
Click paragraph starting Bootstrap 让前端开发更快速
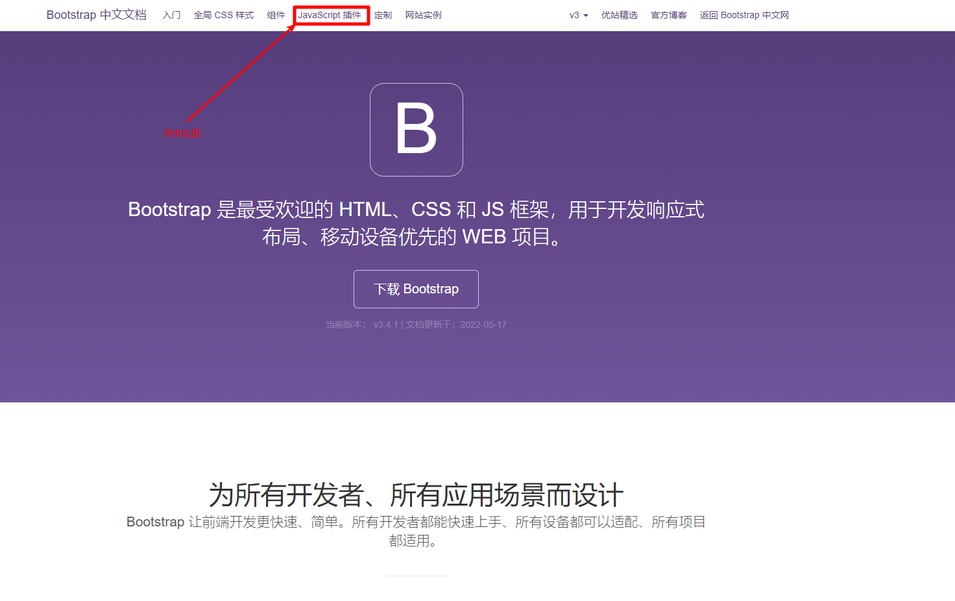pyautogui.click(x=416, y=531)
